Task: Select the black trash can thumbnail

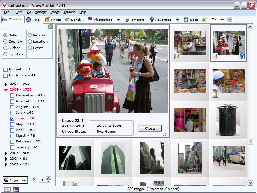Action: click(x=228, y=120)
